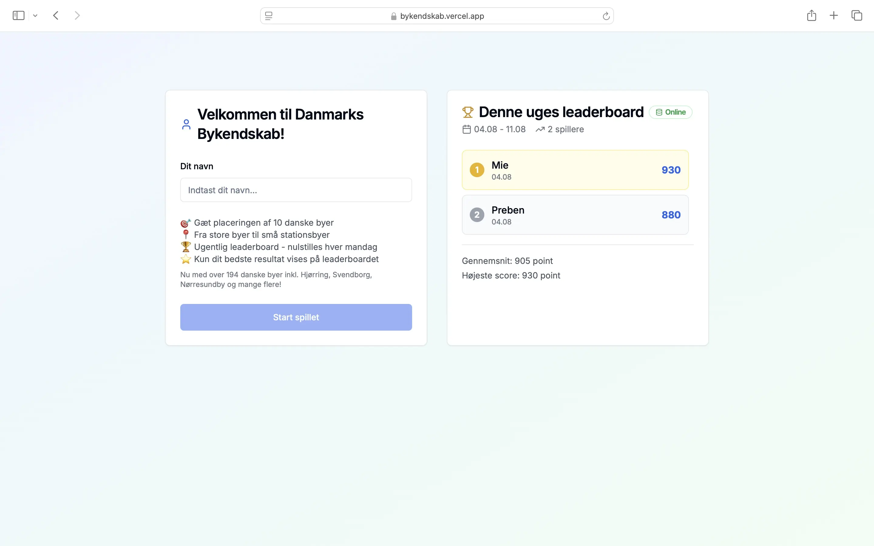Show the tab overview
The height and width of the screenshot is (546, 874).
856,15
